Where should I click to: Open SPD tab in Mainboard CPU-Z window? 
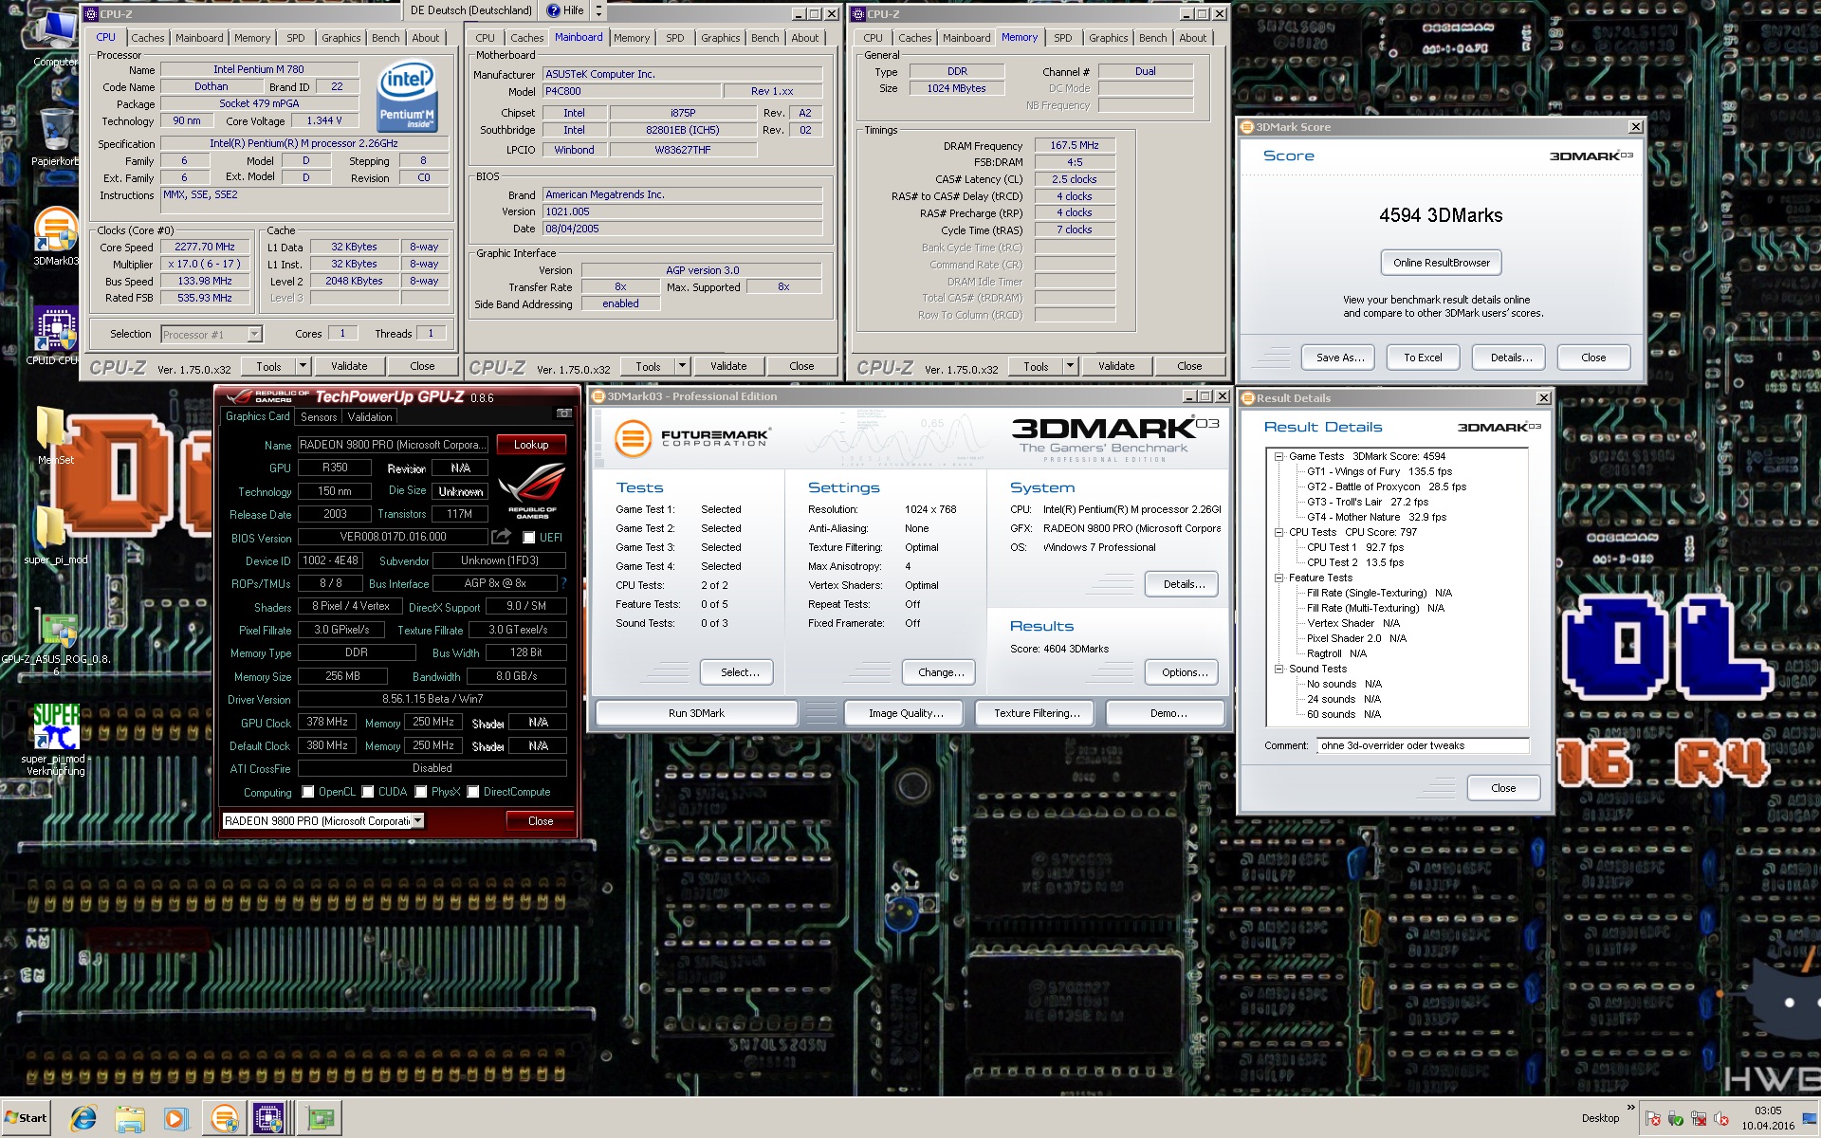coord(674,38)
